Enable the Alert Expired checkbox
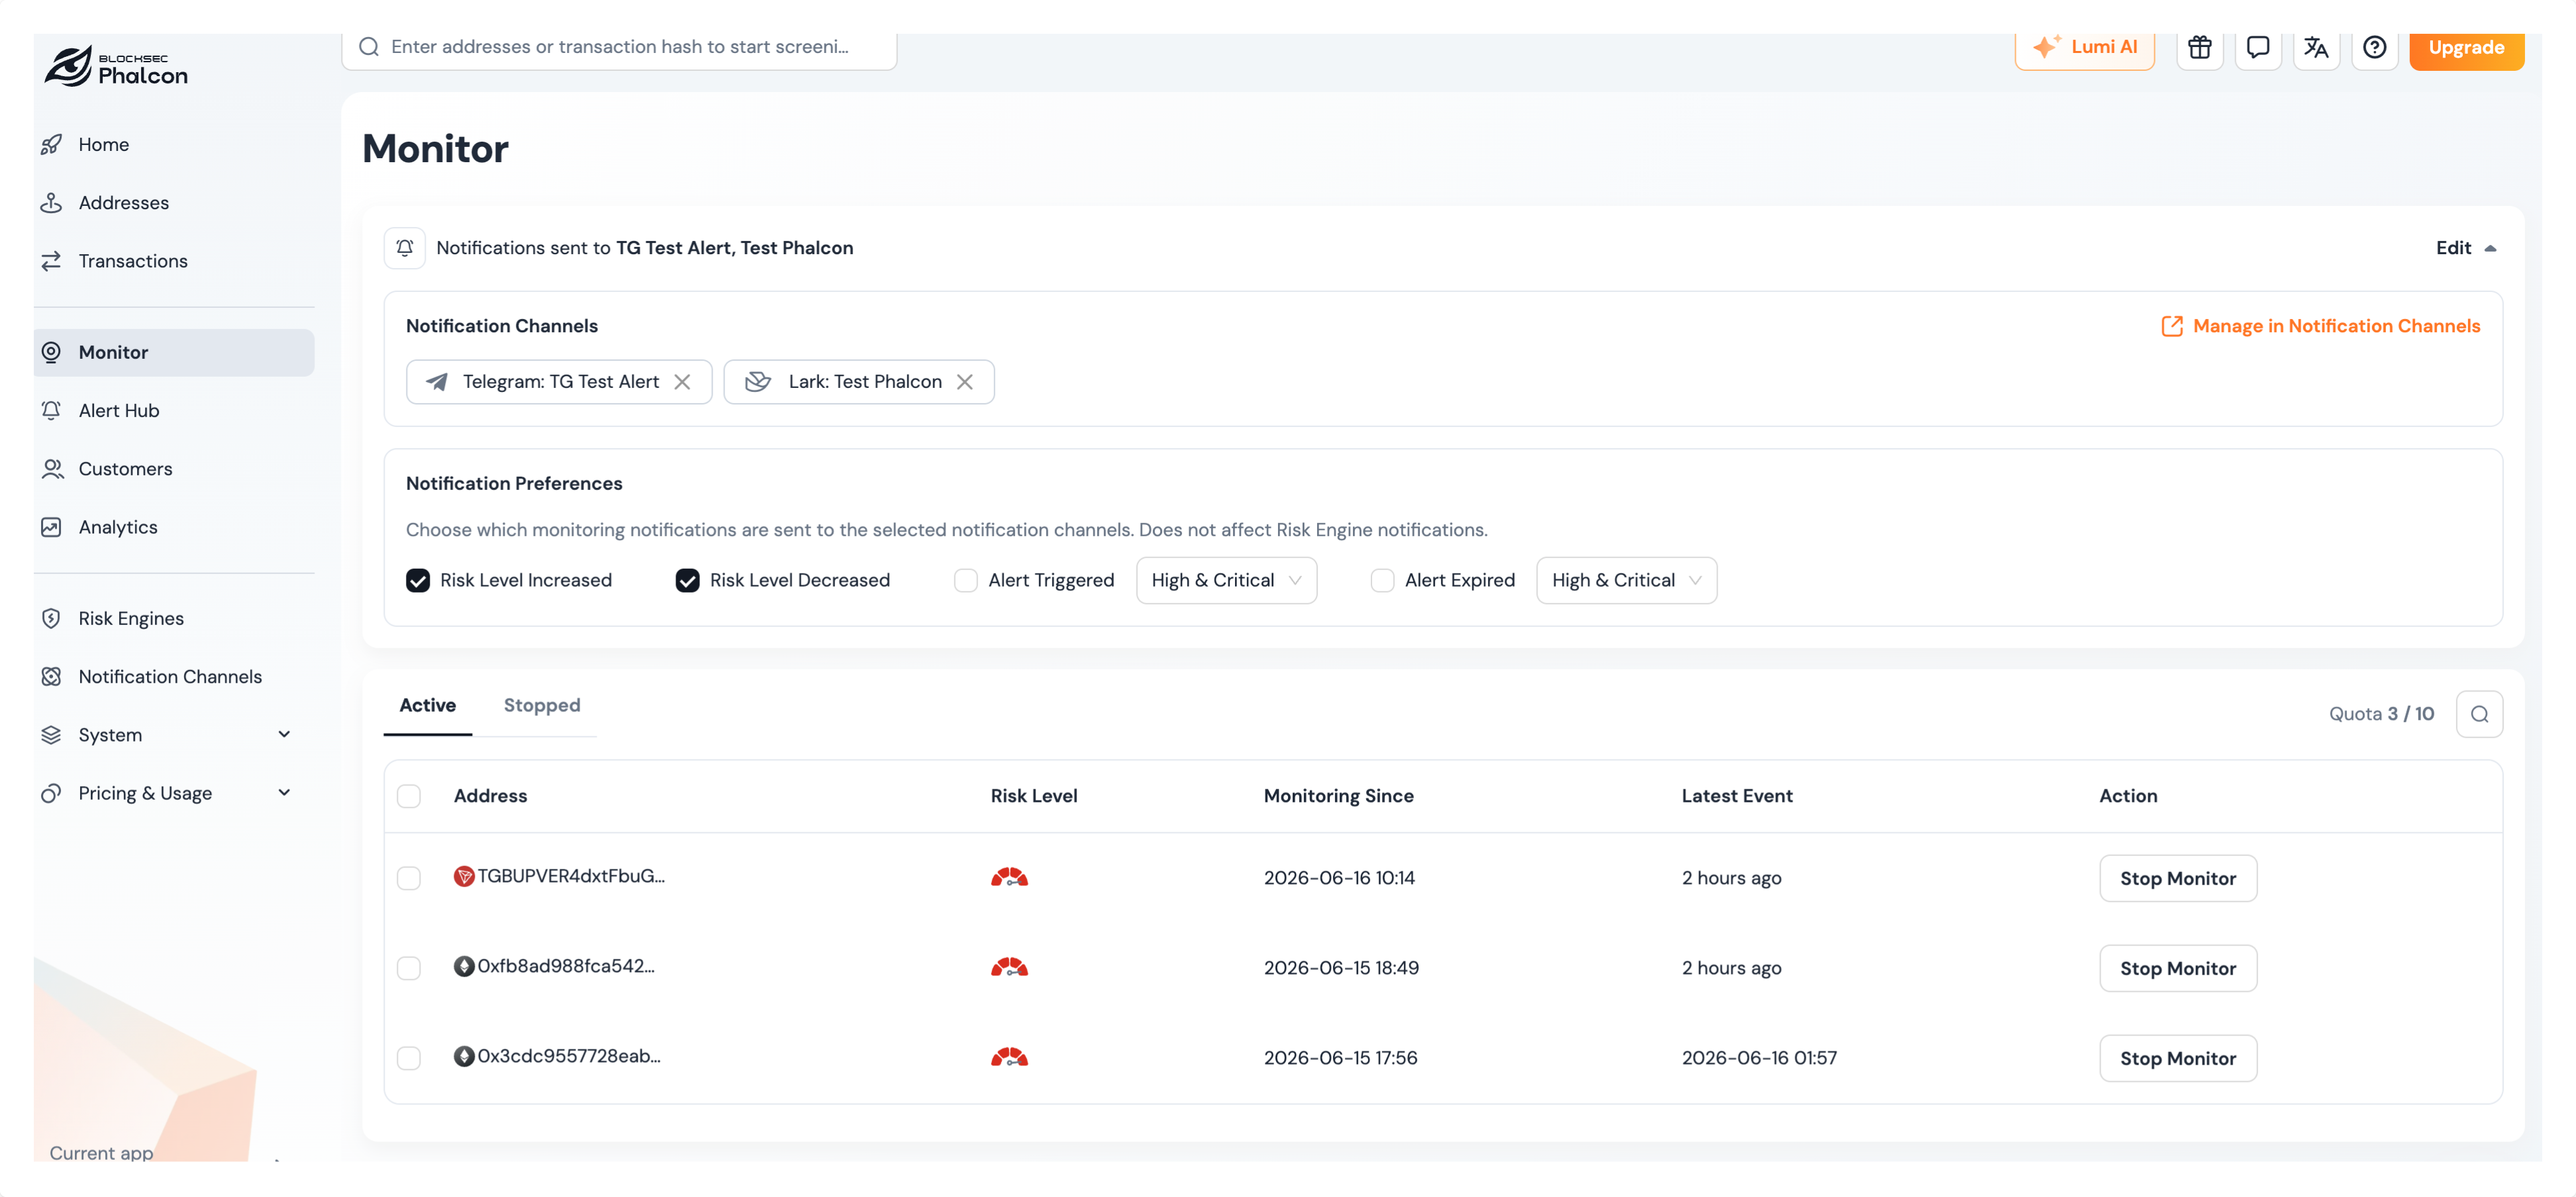Screen dimensions: 2576x1197 (1382, 581)
